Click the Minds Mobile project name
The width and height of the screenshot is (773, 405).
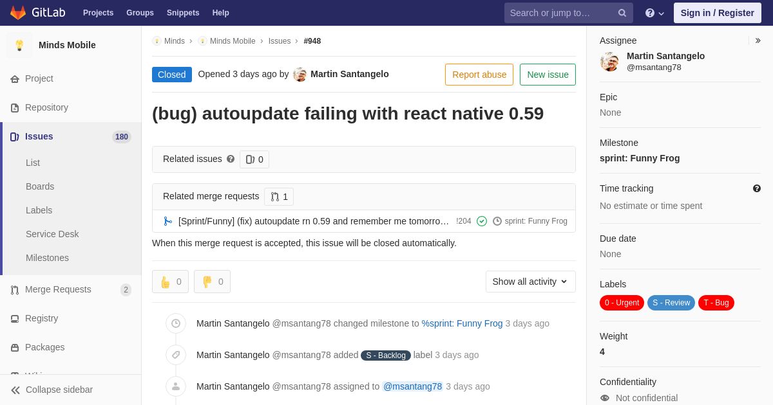point(67,45)
